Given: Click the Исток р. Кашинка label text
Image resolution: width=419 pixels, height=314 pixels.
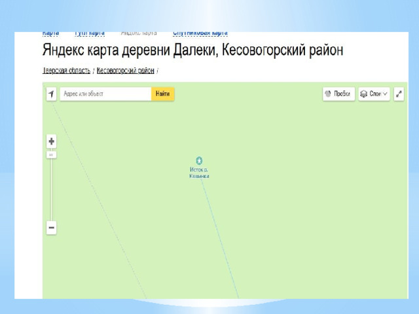Looking at the screenshot, I should 199,173.
